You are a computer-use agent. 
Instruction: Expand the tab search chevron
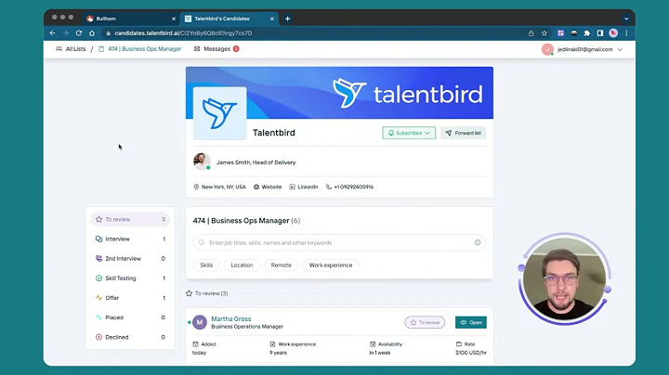tap(626, 19)
